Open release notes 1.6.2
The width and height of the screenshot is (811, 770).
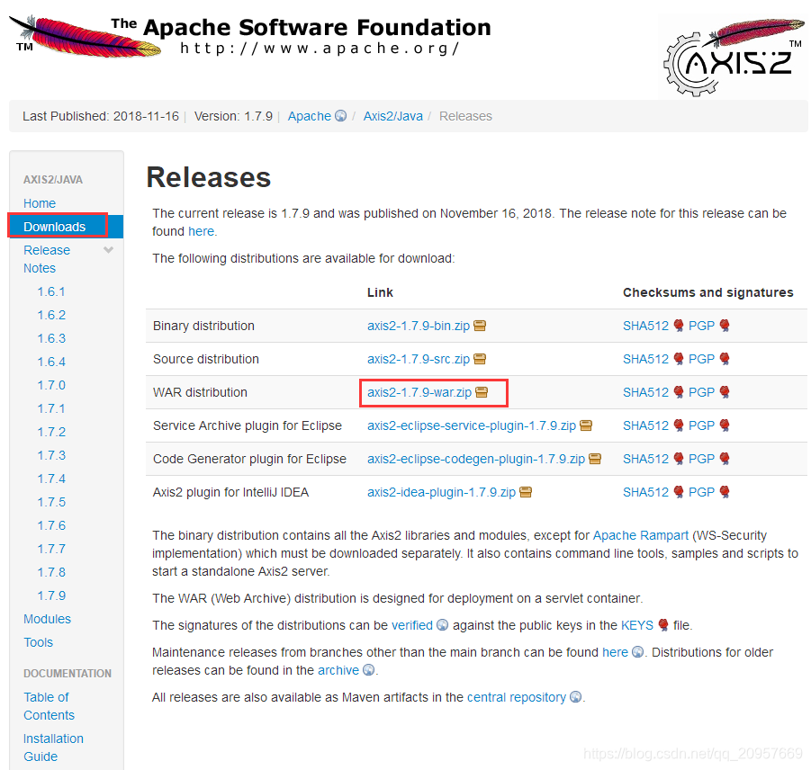coord(51,315)
